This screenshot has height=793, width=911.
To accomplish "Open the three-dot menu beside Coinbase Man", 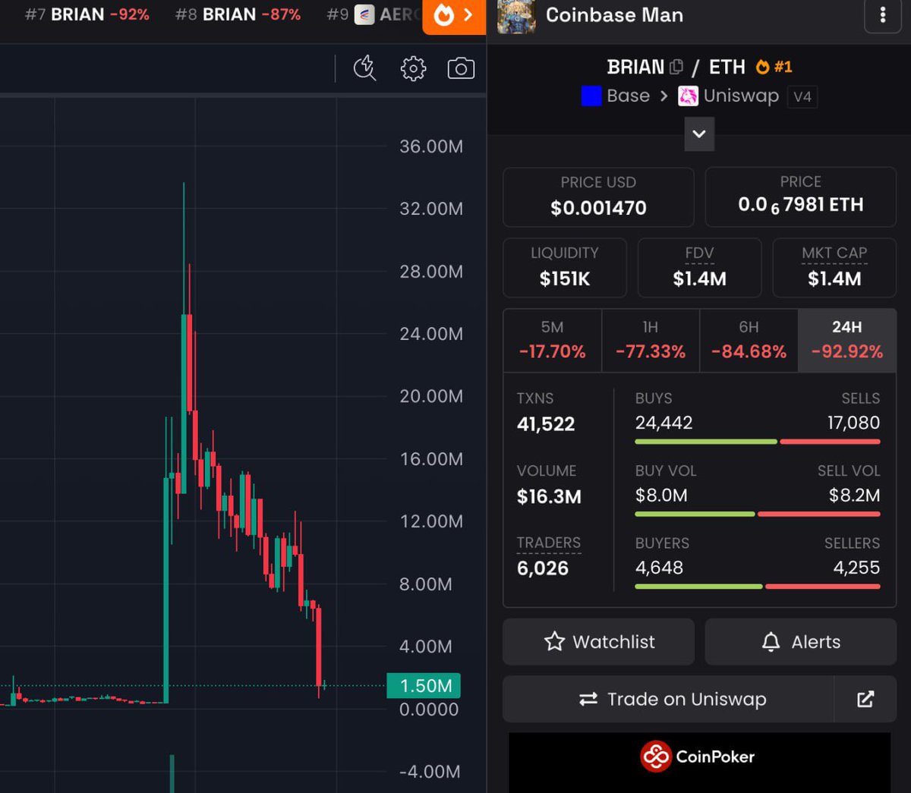I will click(x=882, y=15).
